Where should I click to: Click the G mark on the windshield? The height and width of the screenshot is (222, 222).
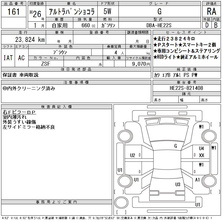pos(176,146)
